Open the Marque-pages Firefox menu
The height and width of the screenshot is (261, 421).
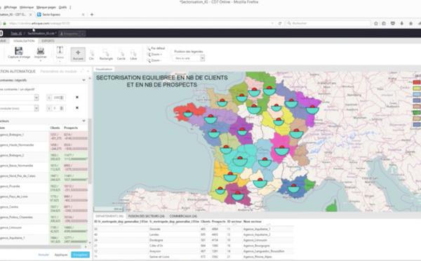(46, 7)
